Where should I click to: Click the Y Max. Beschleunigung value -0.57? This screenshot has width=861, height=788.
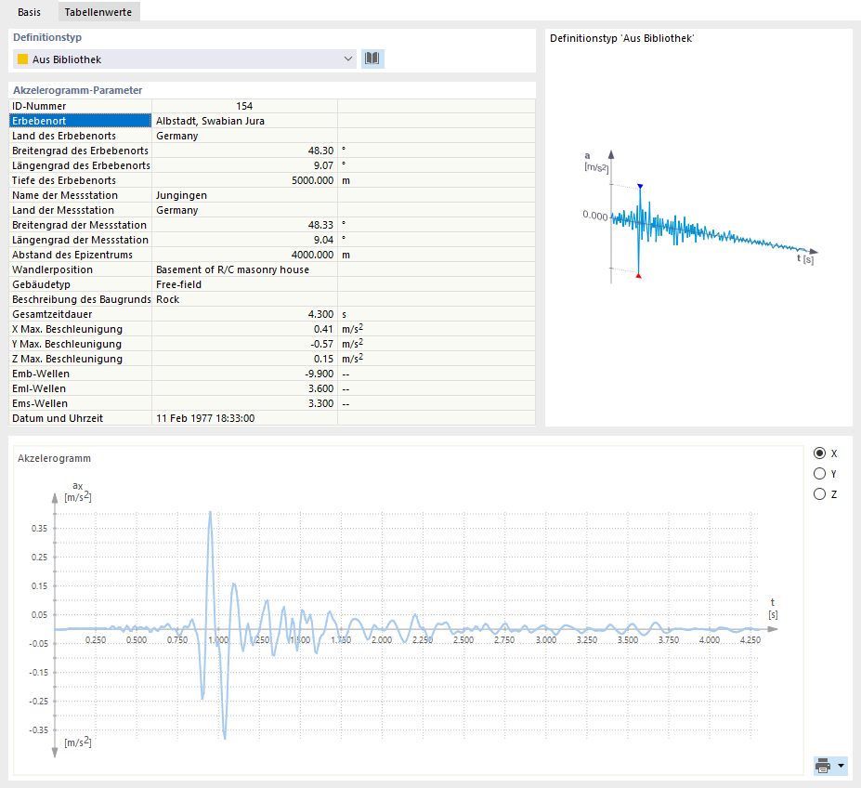(322, 344)
